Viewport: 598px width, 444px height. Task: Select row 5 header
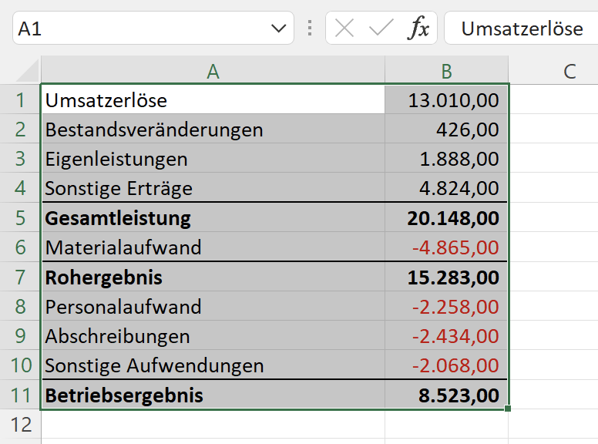[20, 218]
